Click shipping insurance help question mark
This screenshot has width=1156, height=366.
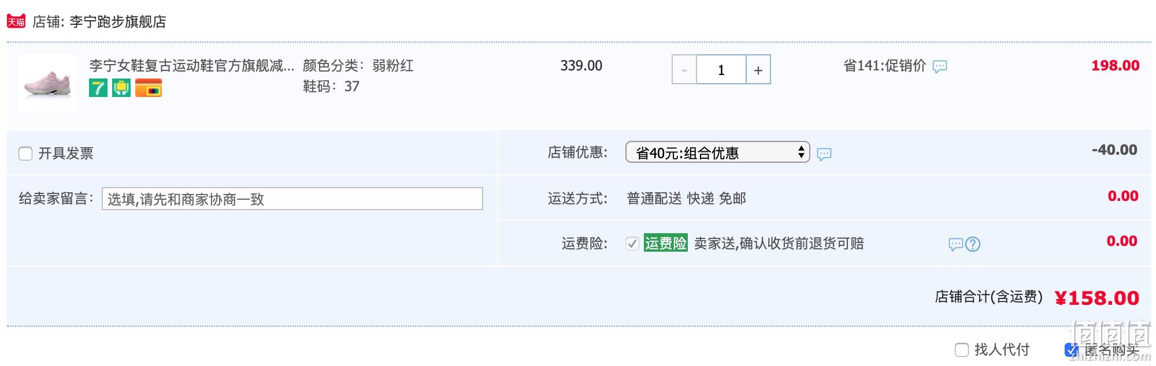973,245
